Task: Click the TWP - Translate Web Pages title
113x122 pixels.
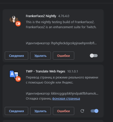Action: click(x=46, y=71)
